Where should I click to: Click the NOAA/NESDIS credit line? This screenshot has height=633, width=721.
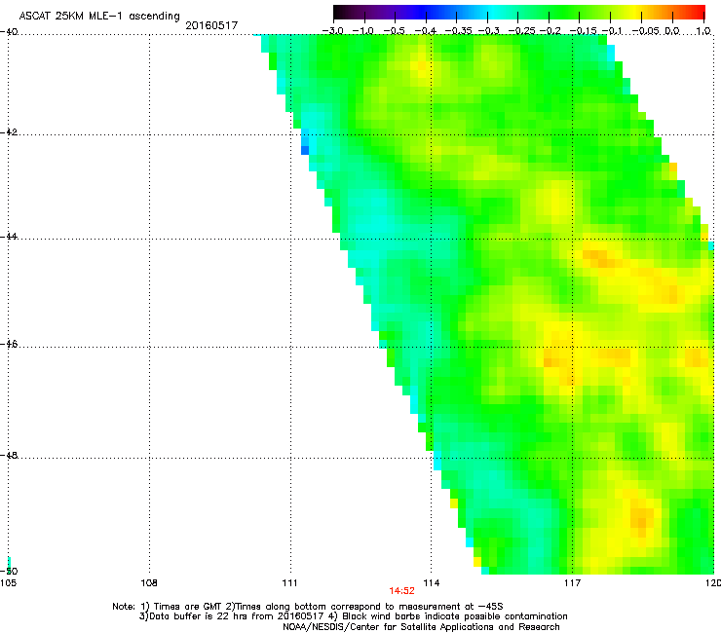click(x=421, y=627)
